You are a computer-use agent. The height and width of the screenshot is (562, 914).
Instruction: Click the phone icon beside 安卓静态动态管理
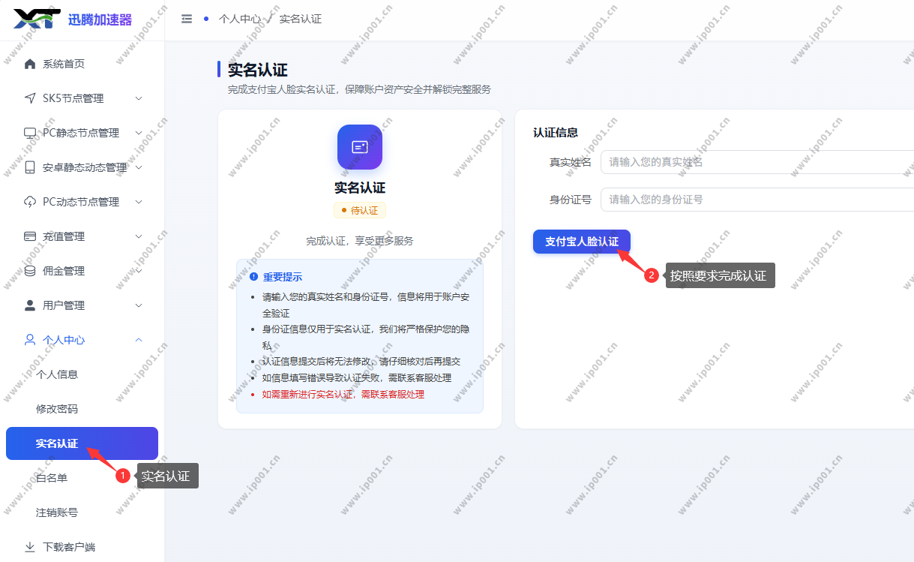point(30,167)
